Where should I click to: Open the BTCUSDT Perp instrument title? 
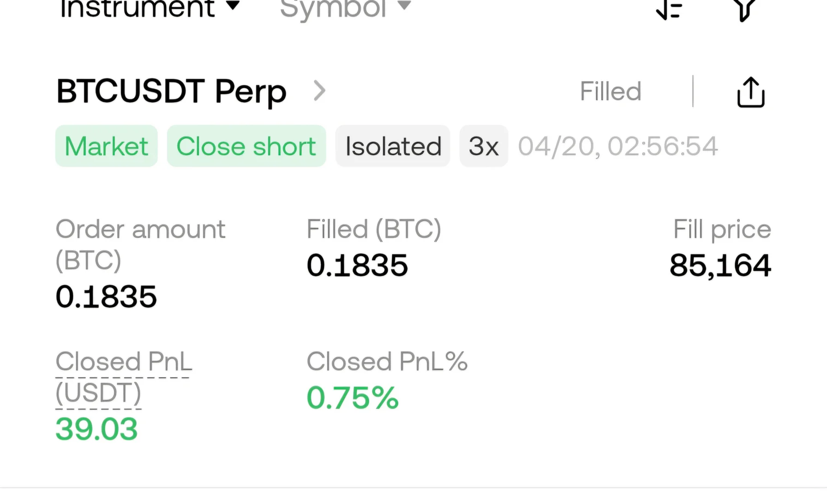(x=171, y=91)
